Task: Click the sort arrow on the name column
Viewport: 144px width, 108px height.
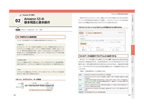Action: 89,48
